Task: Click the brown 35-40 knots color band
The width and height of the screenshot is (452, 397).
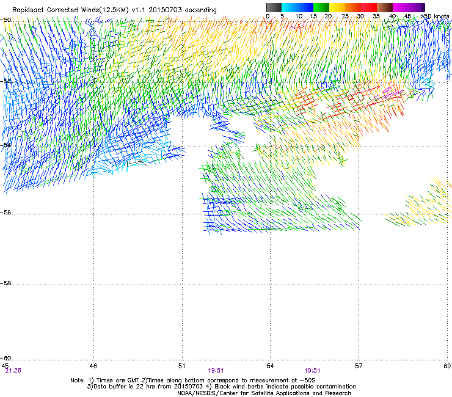Action: click(x=385, y=7)
